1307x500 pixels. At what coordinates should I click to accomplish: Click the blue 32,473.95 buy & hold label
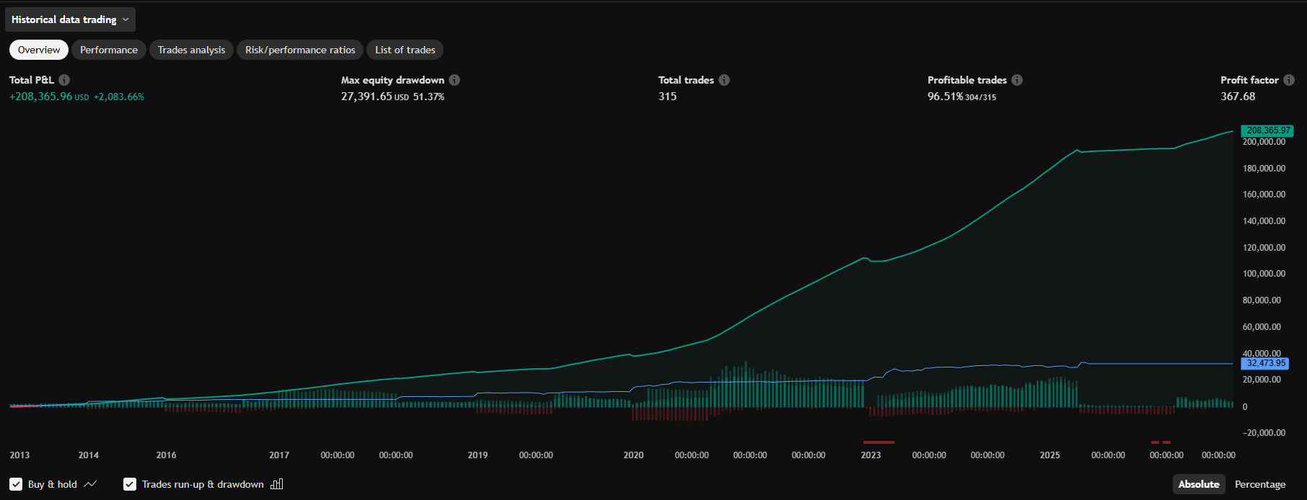click(1266, 363)
